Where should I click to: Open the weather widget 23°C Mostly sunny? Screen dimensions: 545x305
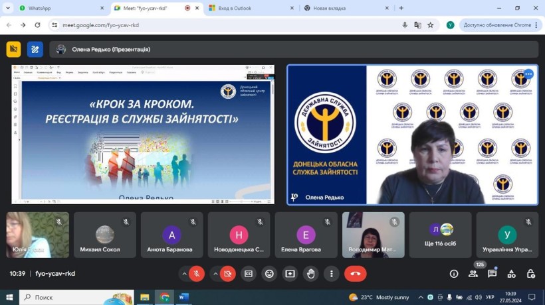[379, 297]
